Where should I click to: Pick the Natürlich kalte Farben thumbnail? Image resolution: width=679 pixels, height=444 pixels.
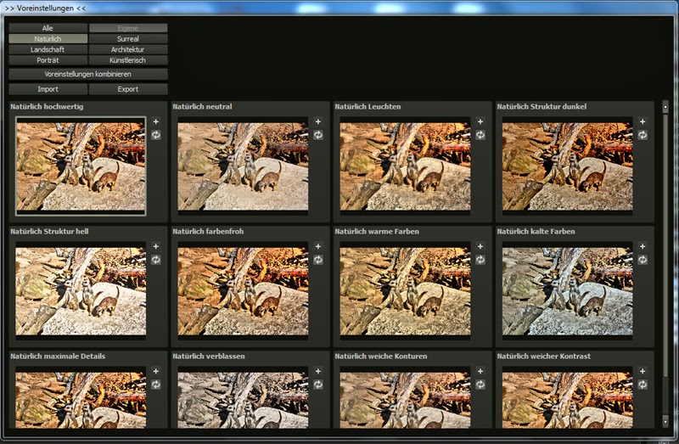click(x=567, y=291)
